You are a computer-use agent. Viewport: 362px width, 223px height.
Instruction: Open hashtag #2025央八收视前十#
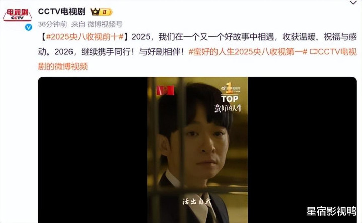pyautogui.click(x=85, y=37)
